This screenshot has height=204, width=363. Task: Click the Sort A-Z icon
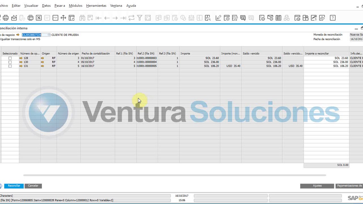pyautogui.click(x=148, y=18)
